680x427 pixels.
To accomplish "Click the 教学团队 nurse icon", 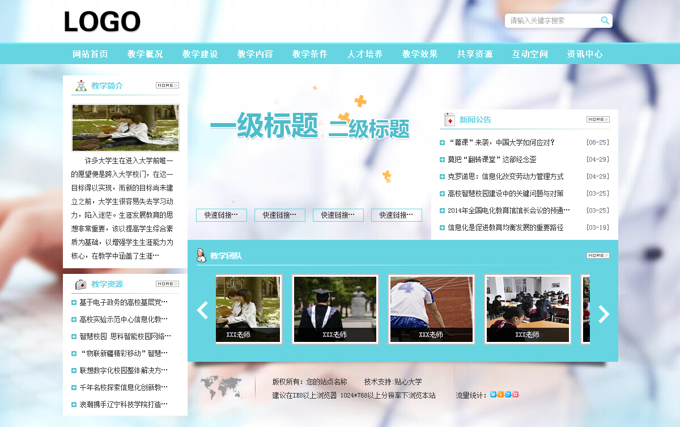I will [201, 256].
